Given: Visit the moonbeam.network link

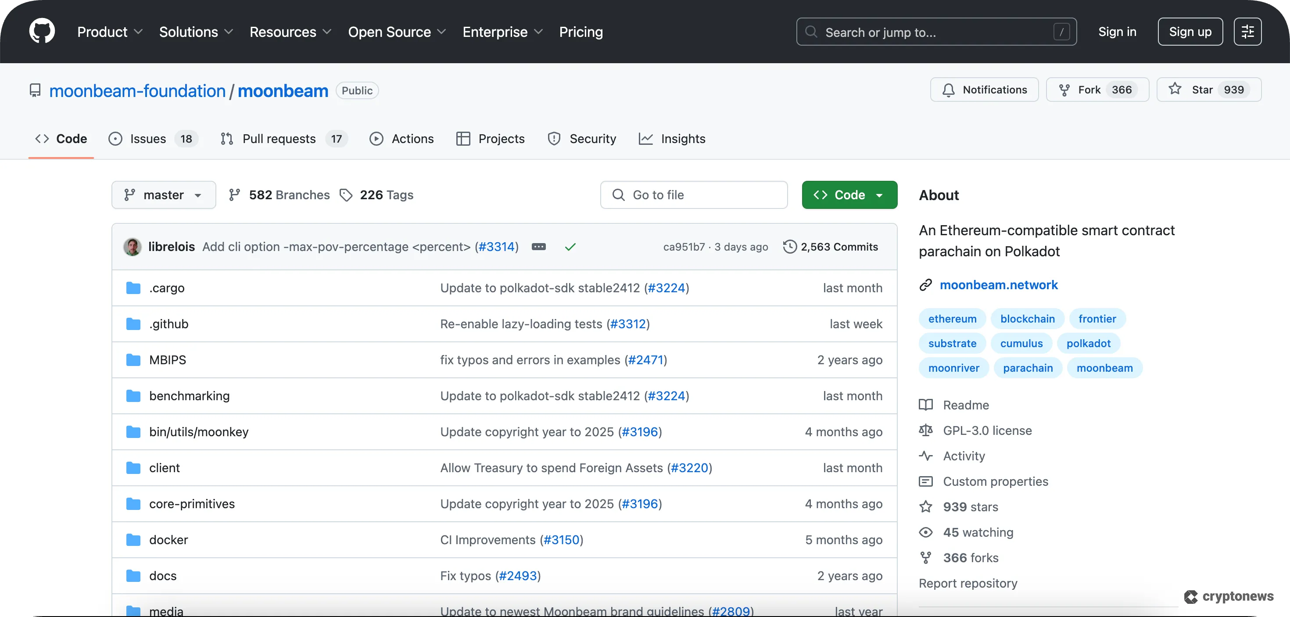Looking at the screenshot, I should click(999, 284).
